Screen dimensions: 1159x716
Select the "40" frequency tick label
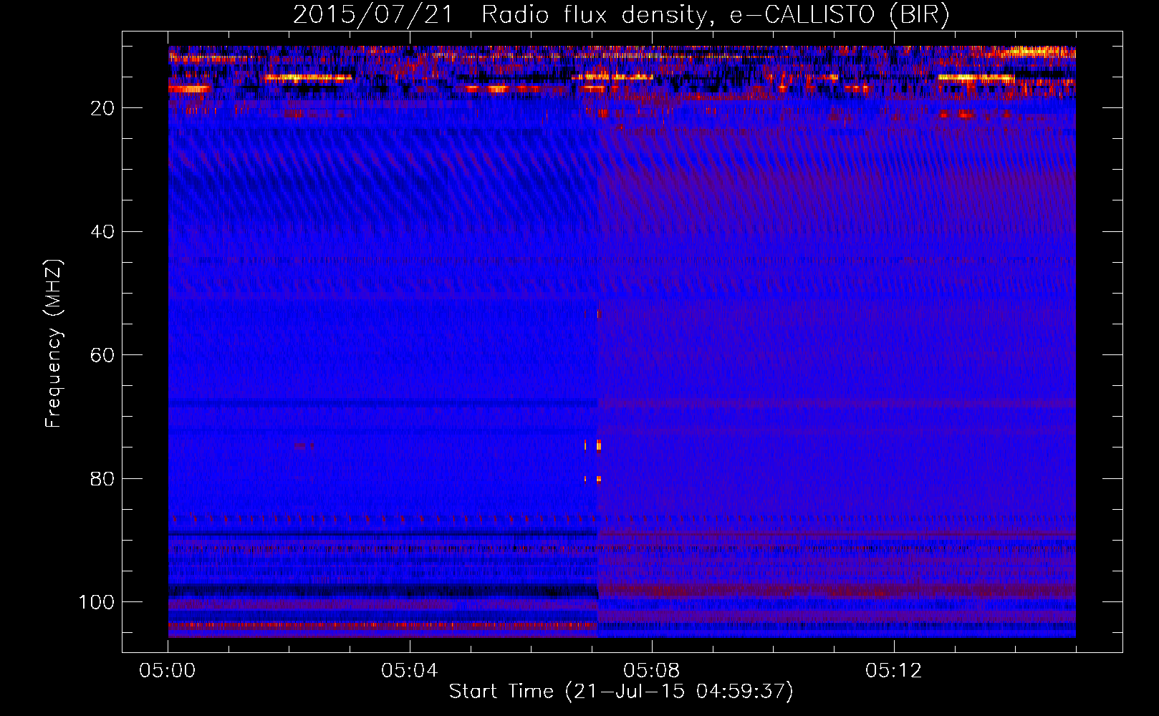click(x=103, y=232)
